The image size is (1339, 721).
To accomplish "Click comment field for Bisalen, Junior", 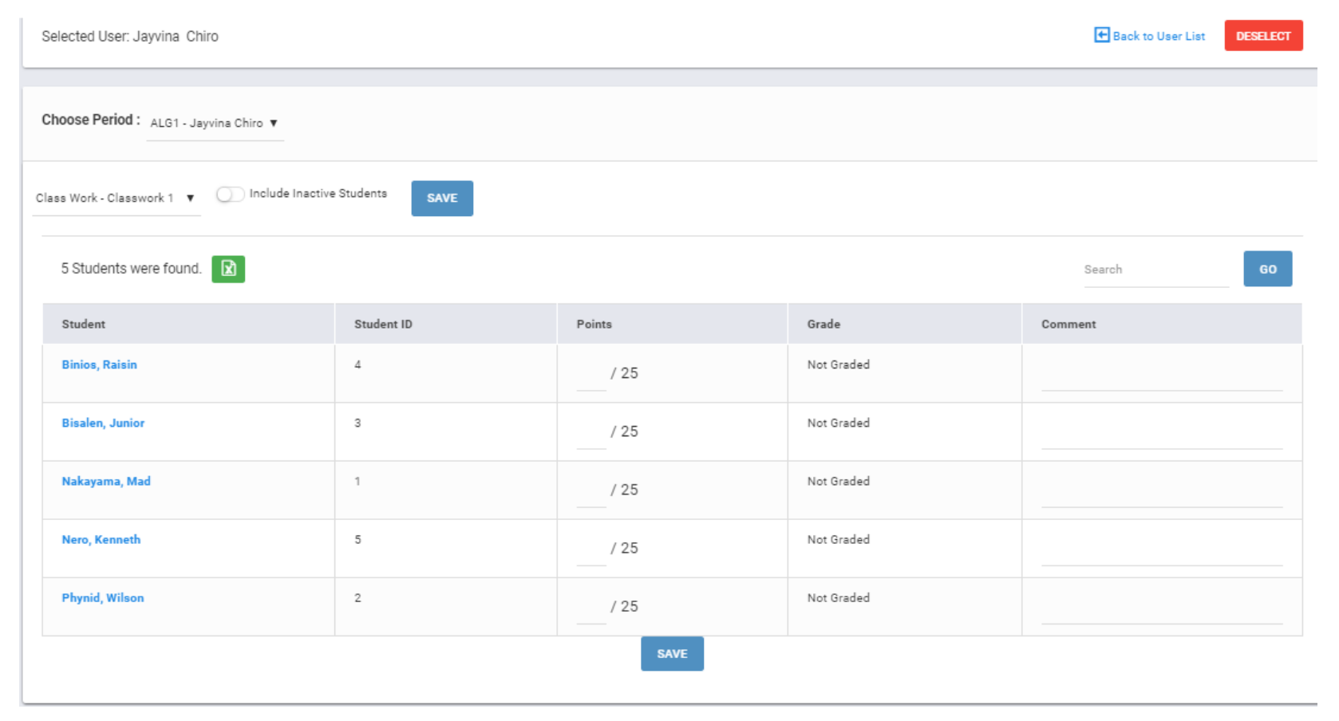I will pyautogui.click(x=1161, y=435).
